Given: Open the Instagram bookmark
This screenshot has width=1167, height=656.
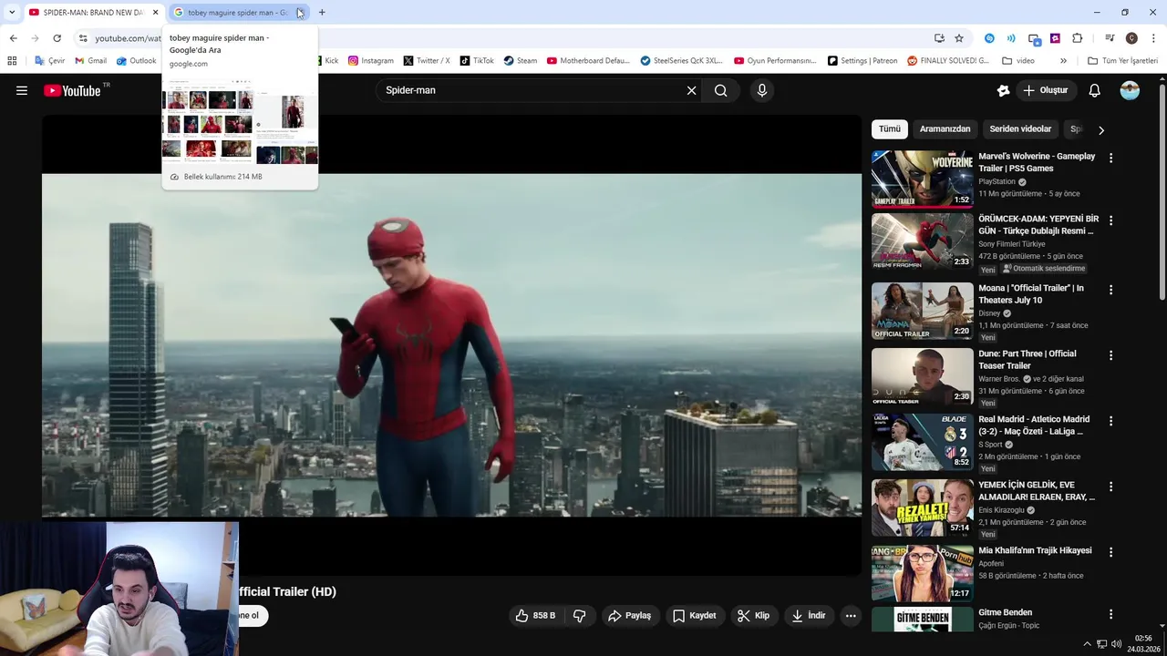Looking at the screenshot, I should coord(370,61).
